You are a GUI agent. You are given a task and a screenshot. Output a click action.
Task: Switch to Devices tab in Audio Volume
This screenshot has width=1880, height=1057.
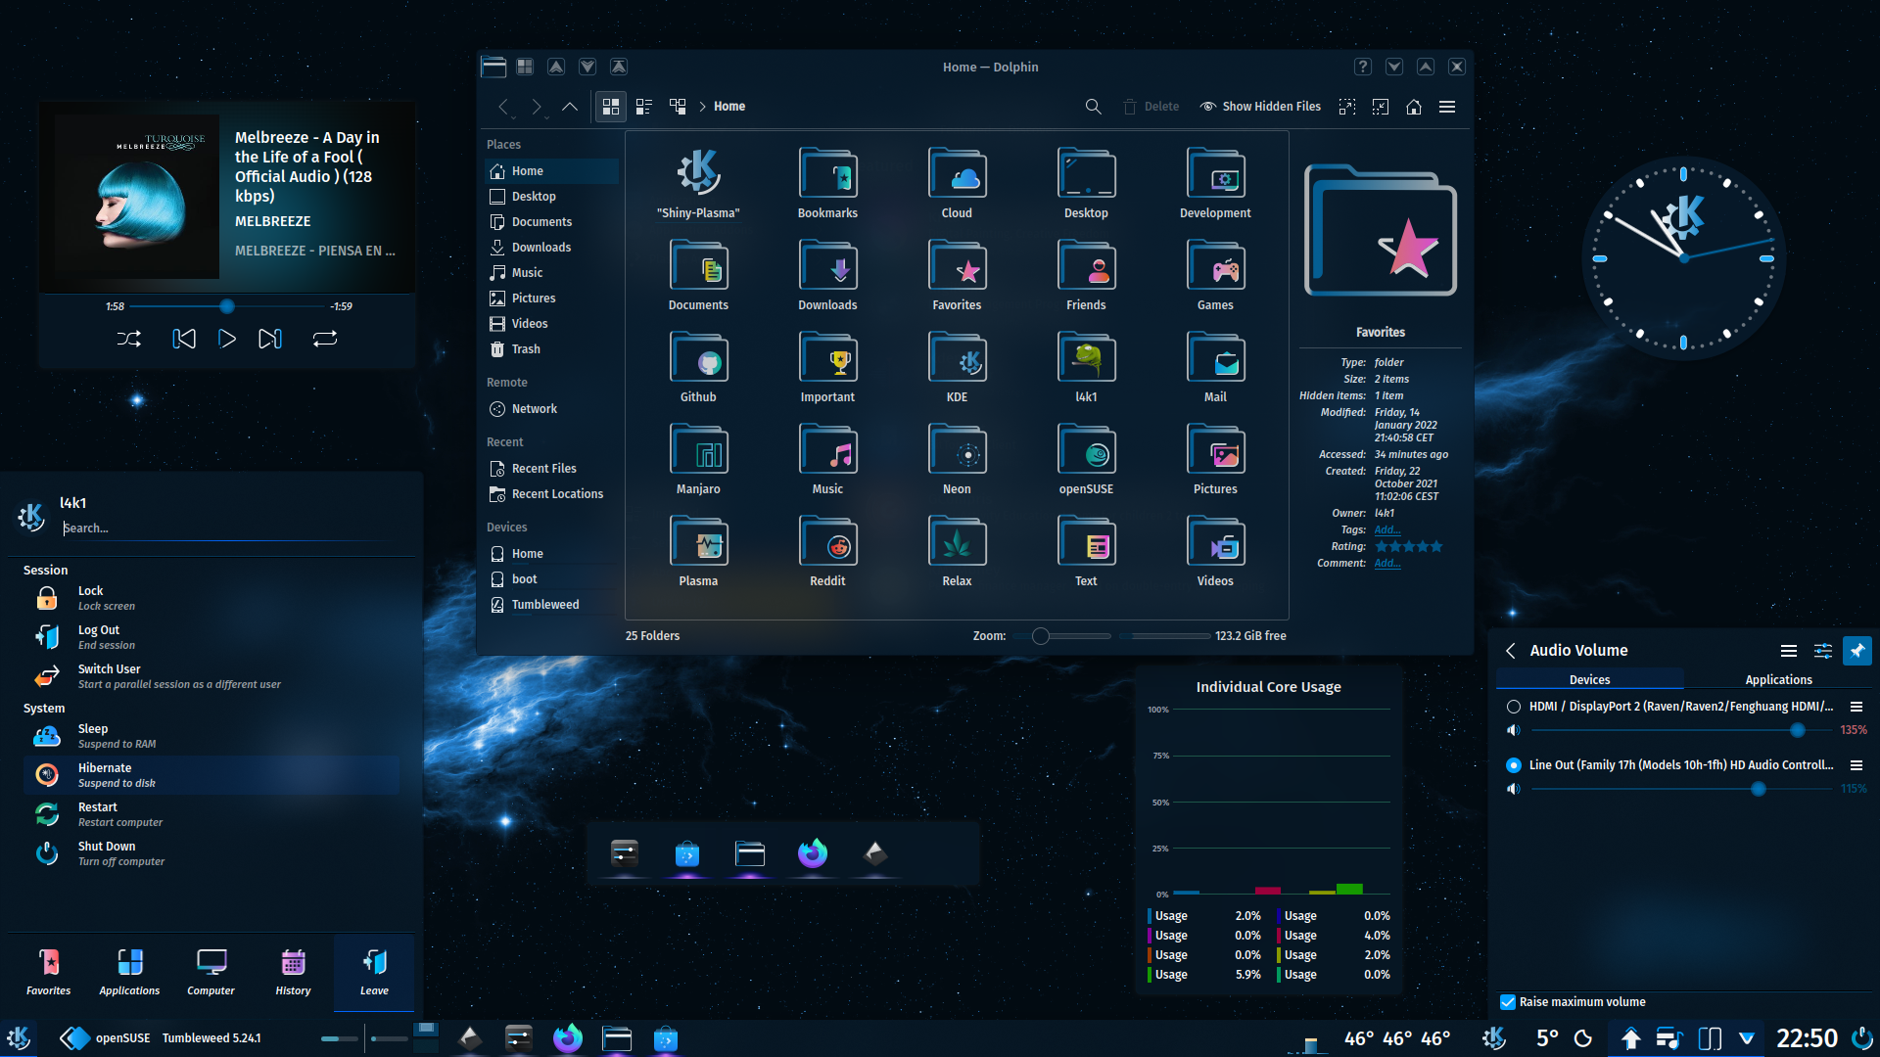tap(1589, 679)
